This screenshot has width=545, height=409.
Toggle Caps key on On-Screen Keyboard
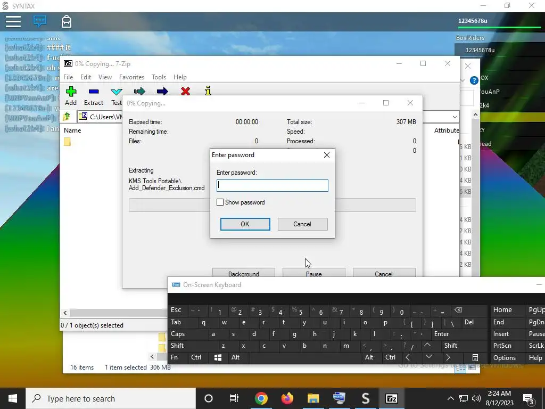coord(178,334)
